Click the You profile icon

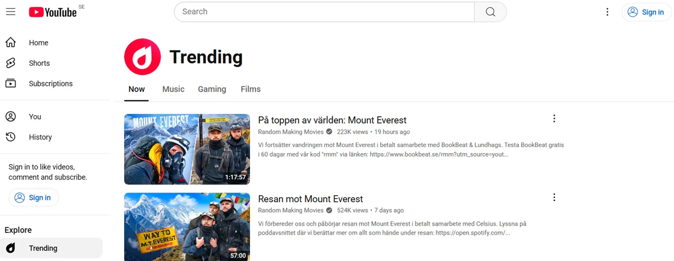[11, 117]
